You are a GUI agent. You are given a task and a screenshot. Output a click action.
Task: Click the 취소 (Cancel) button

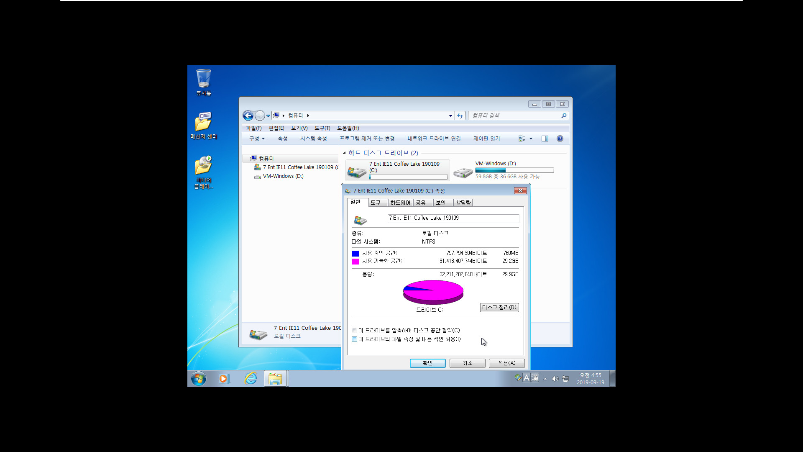[x=467, y=363]
